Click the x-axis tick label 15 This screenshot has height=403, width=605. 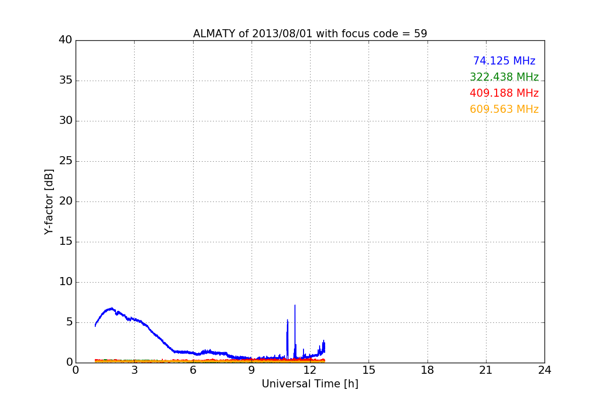[369, 370]
